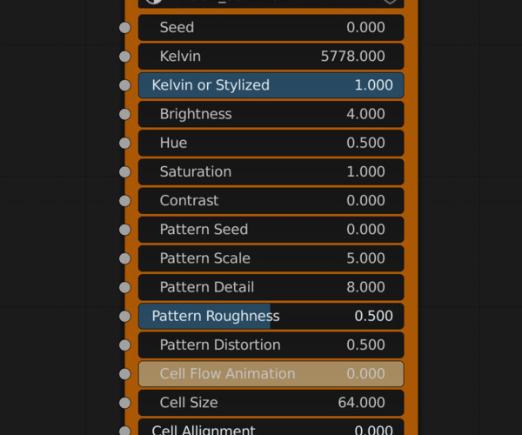
Task: Click the Pattern Seed input socket
Action: click(x=124, y=230)
